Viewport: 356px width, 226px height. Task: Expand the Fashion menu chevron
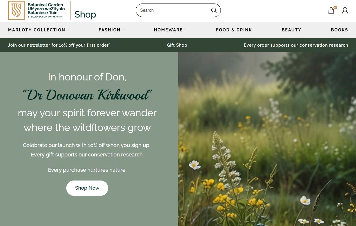click(123, 30)
